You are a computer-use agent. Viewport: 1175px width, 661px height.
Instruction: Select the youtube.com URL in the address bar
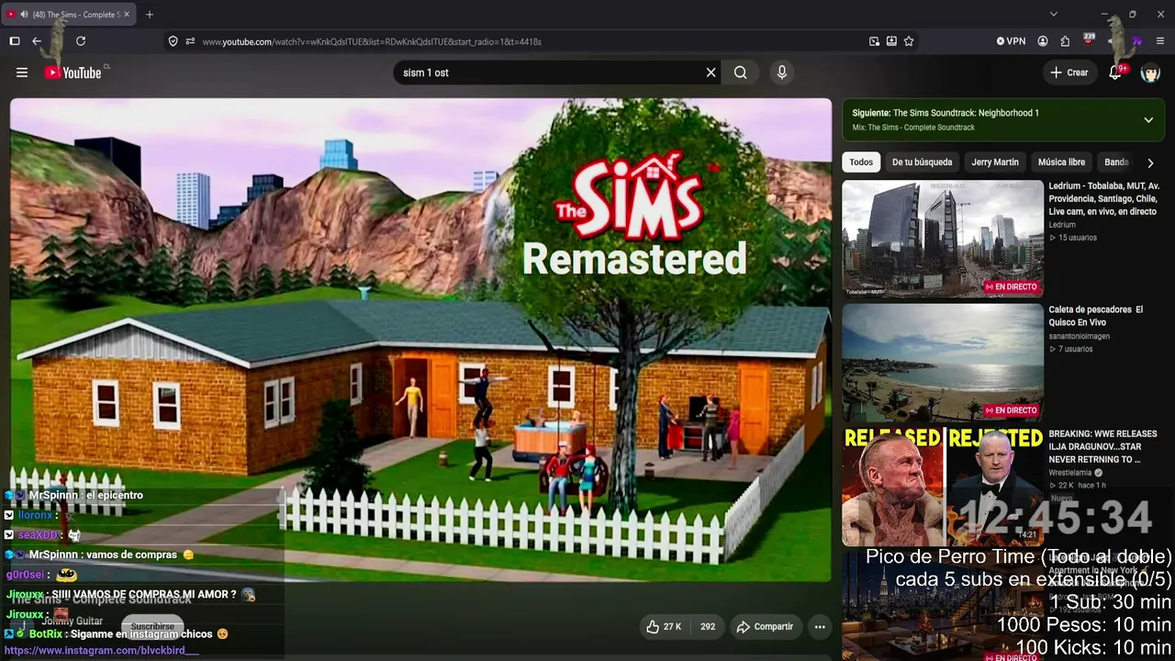372,41
